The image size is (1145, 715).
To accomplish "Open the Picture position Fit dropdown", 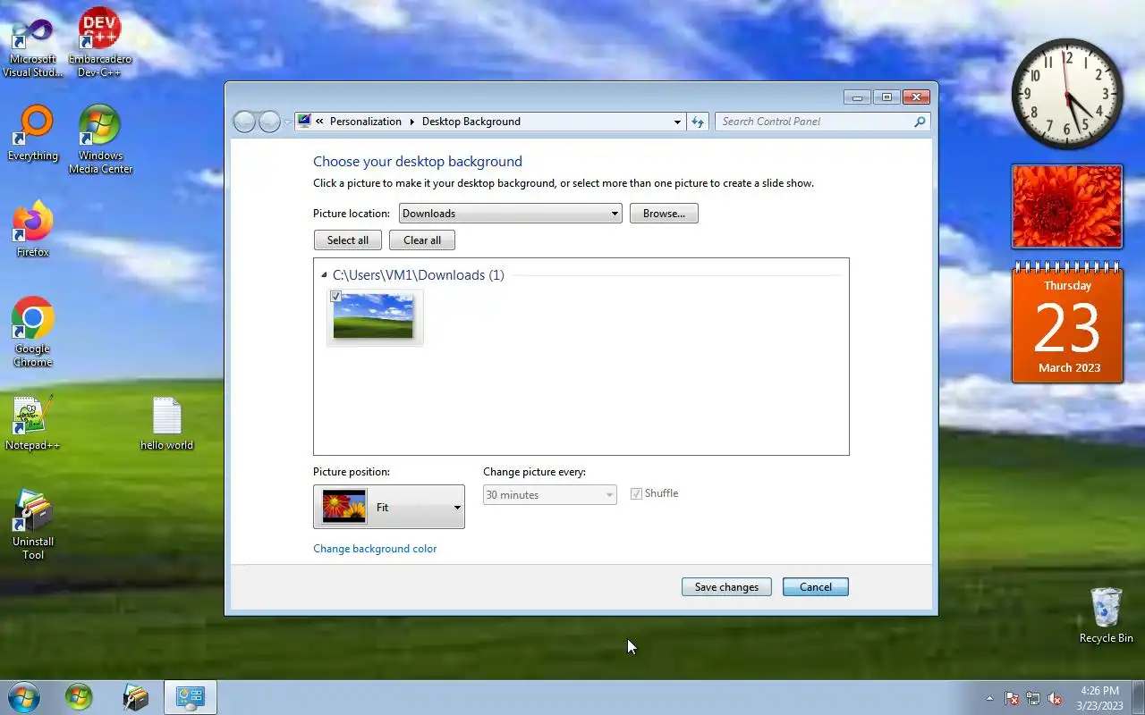I will tap(389, 507).
